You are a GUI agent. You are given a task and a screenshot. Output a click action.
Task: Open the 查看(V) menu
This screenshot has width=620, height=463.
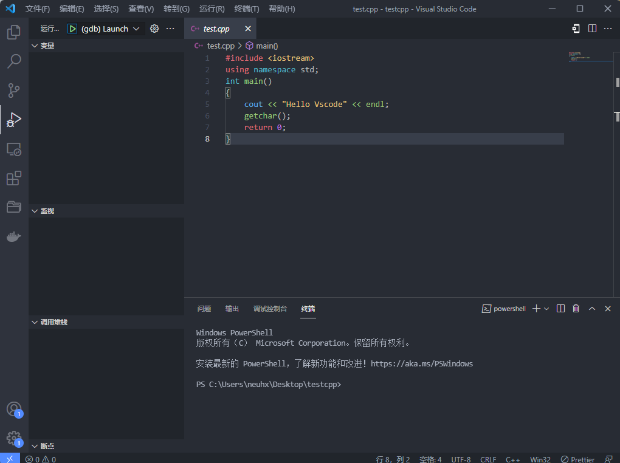[x=141, y=9]
